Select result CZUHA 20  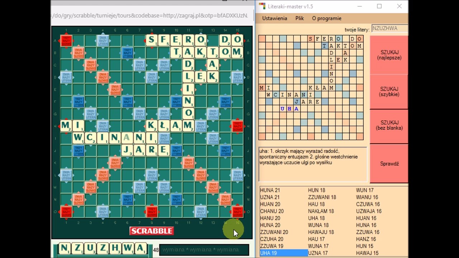271,239
